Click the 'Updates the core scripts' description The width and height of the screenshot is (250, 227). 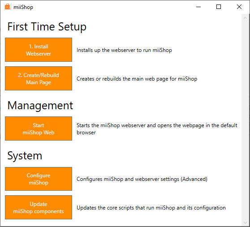pyautogui.click(x=151, y=208)
